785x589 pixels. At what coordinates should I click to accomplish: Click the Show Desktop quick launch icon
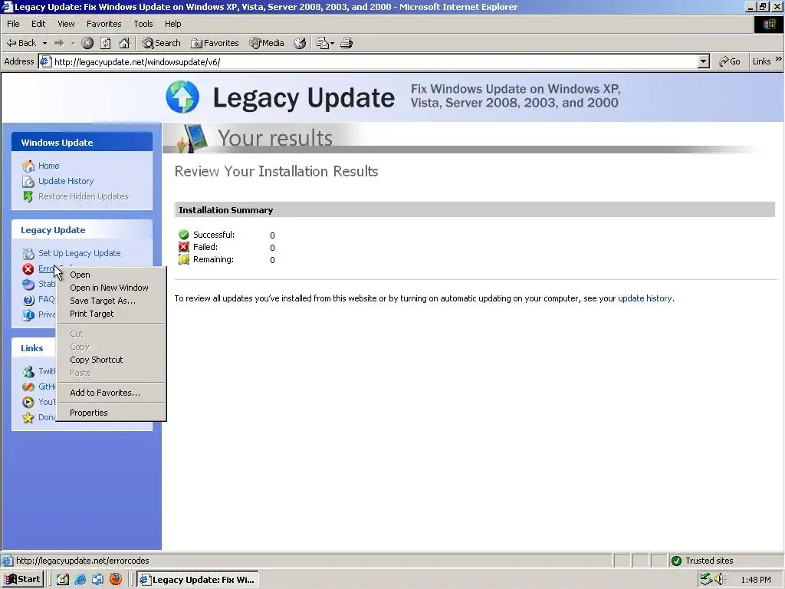pos(63,580)
